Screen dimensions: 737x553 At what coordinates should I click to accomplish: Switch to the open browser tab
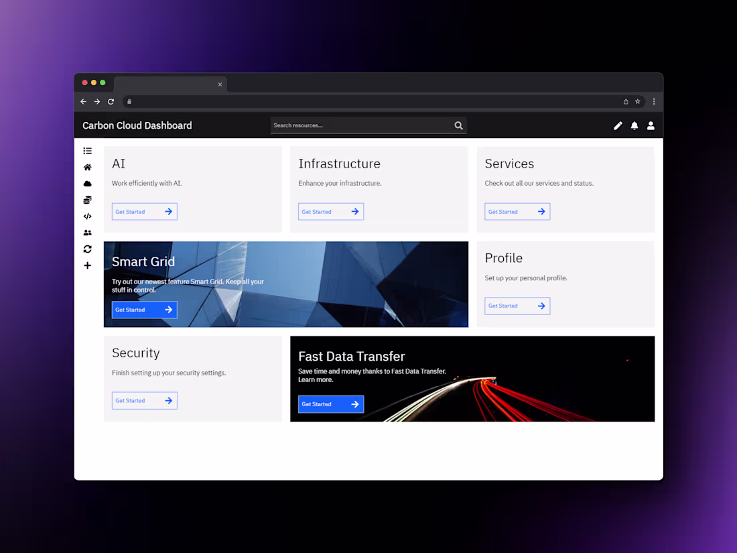[x=167, y=84]
